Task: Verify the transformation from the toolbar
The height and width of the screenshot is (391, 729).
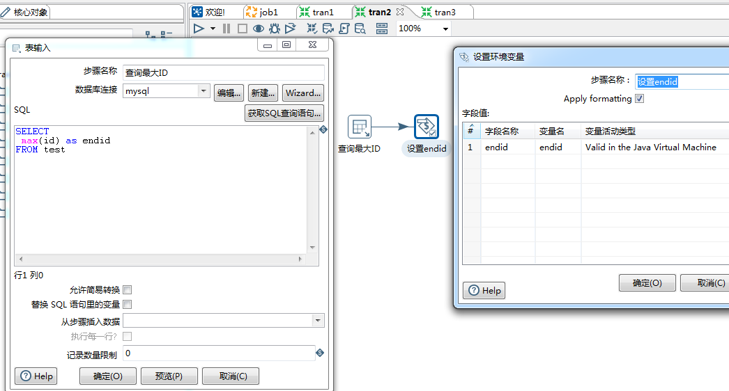Action: (x=312, y=29)
